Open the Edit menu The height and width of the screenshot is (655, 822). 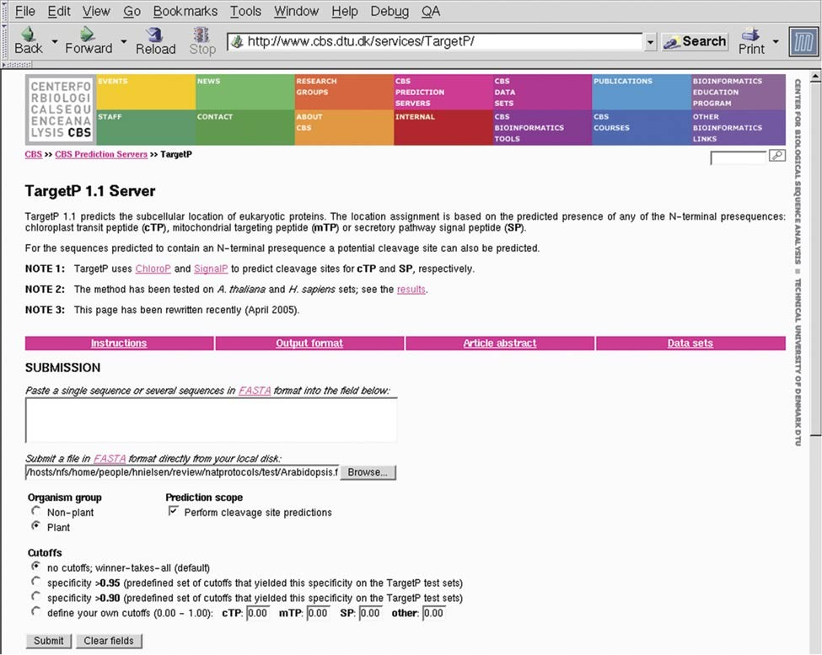59,12
